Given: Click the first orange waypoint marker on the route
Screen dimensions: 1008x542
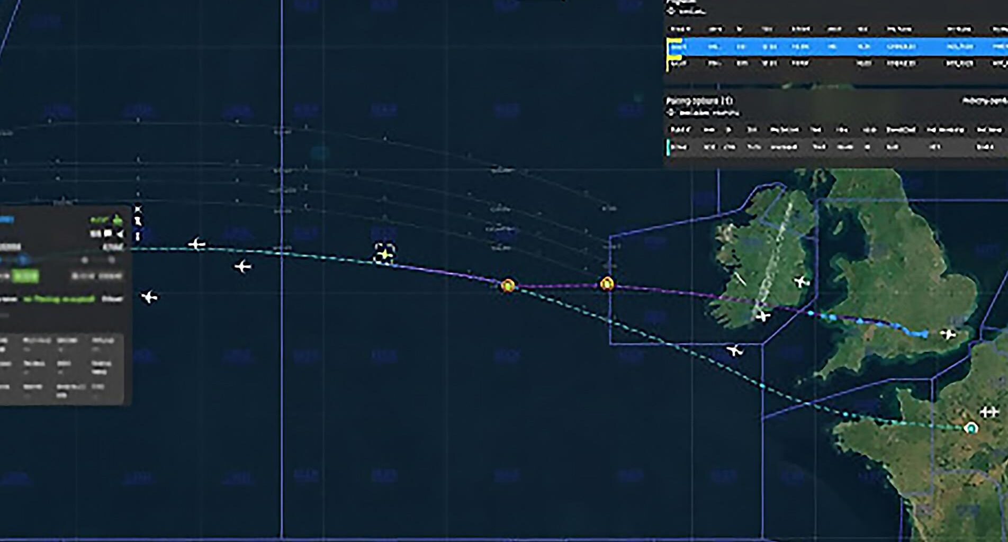Looking at the screenshot, I should coord(508,285).
